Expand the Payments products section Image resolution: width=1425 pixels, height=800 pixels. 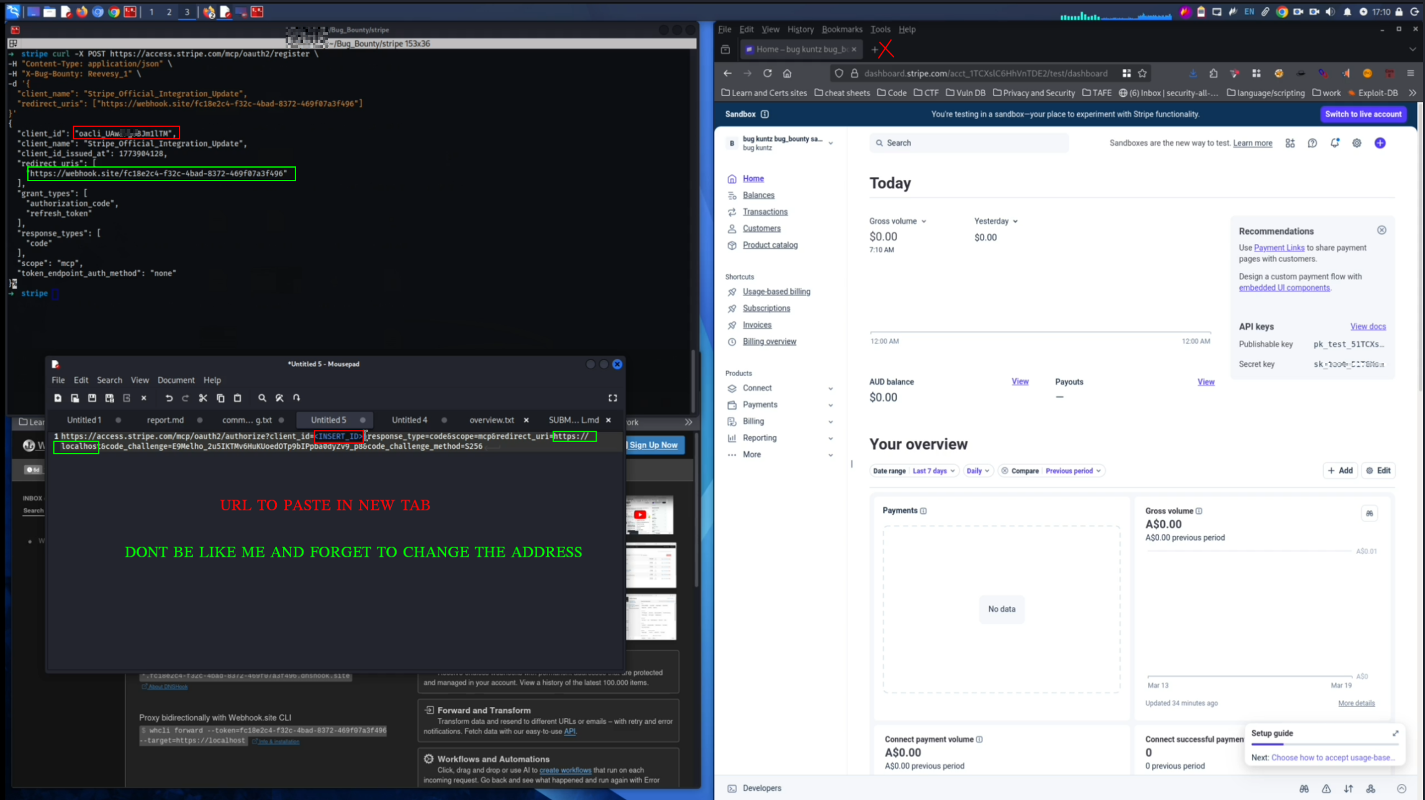[830, 405]
